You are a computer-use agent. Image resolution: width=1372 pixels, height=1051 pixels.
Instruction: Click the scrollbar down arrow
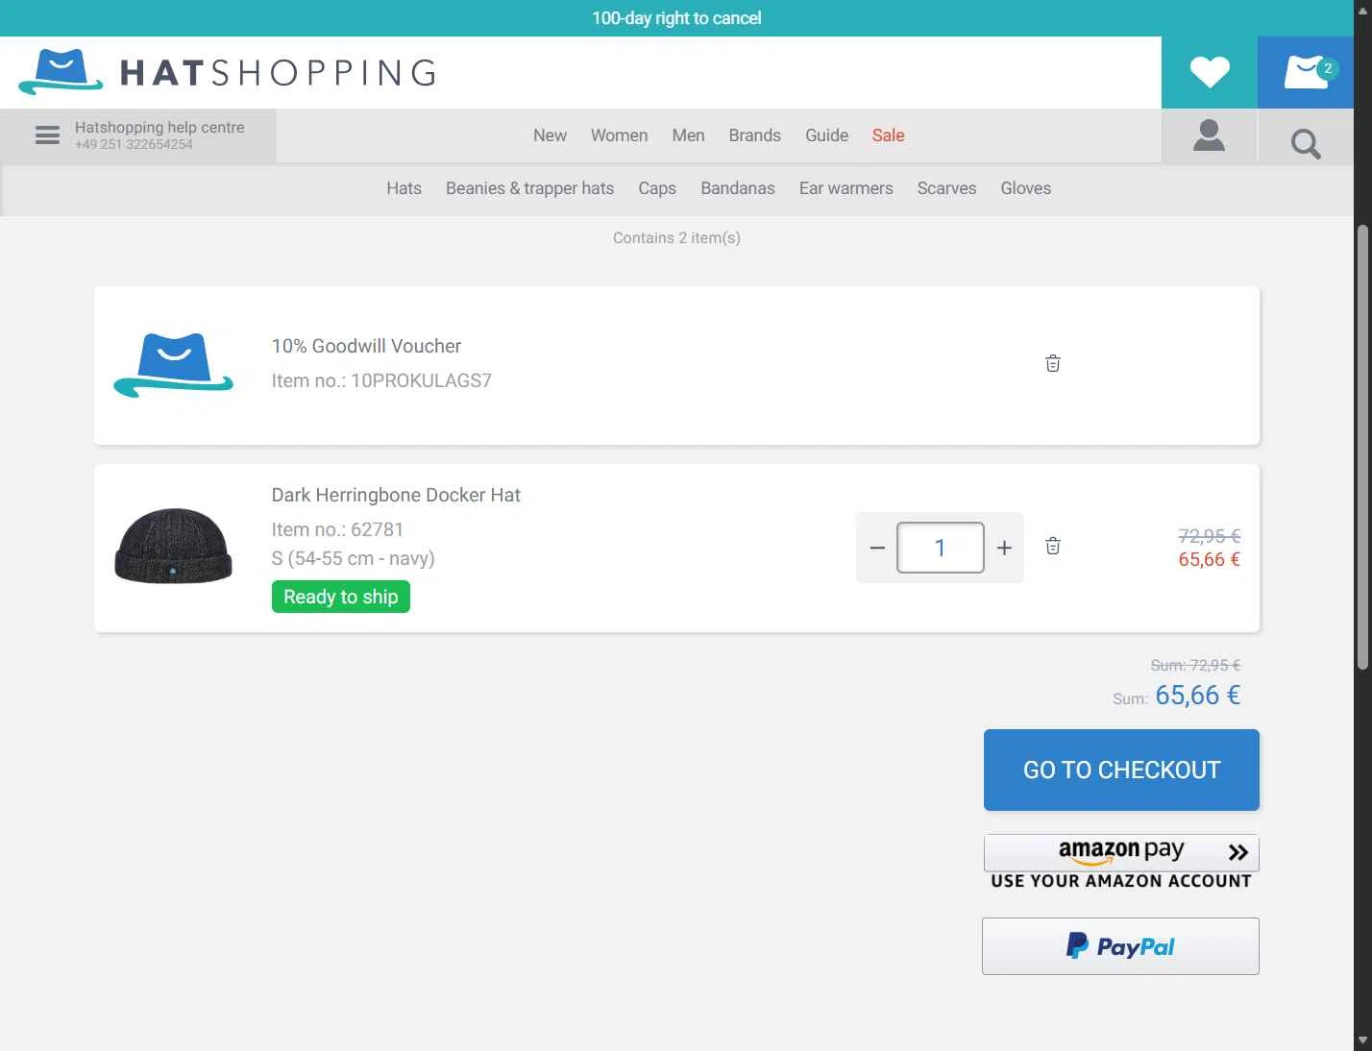[x=1362, y=1040]
